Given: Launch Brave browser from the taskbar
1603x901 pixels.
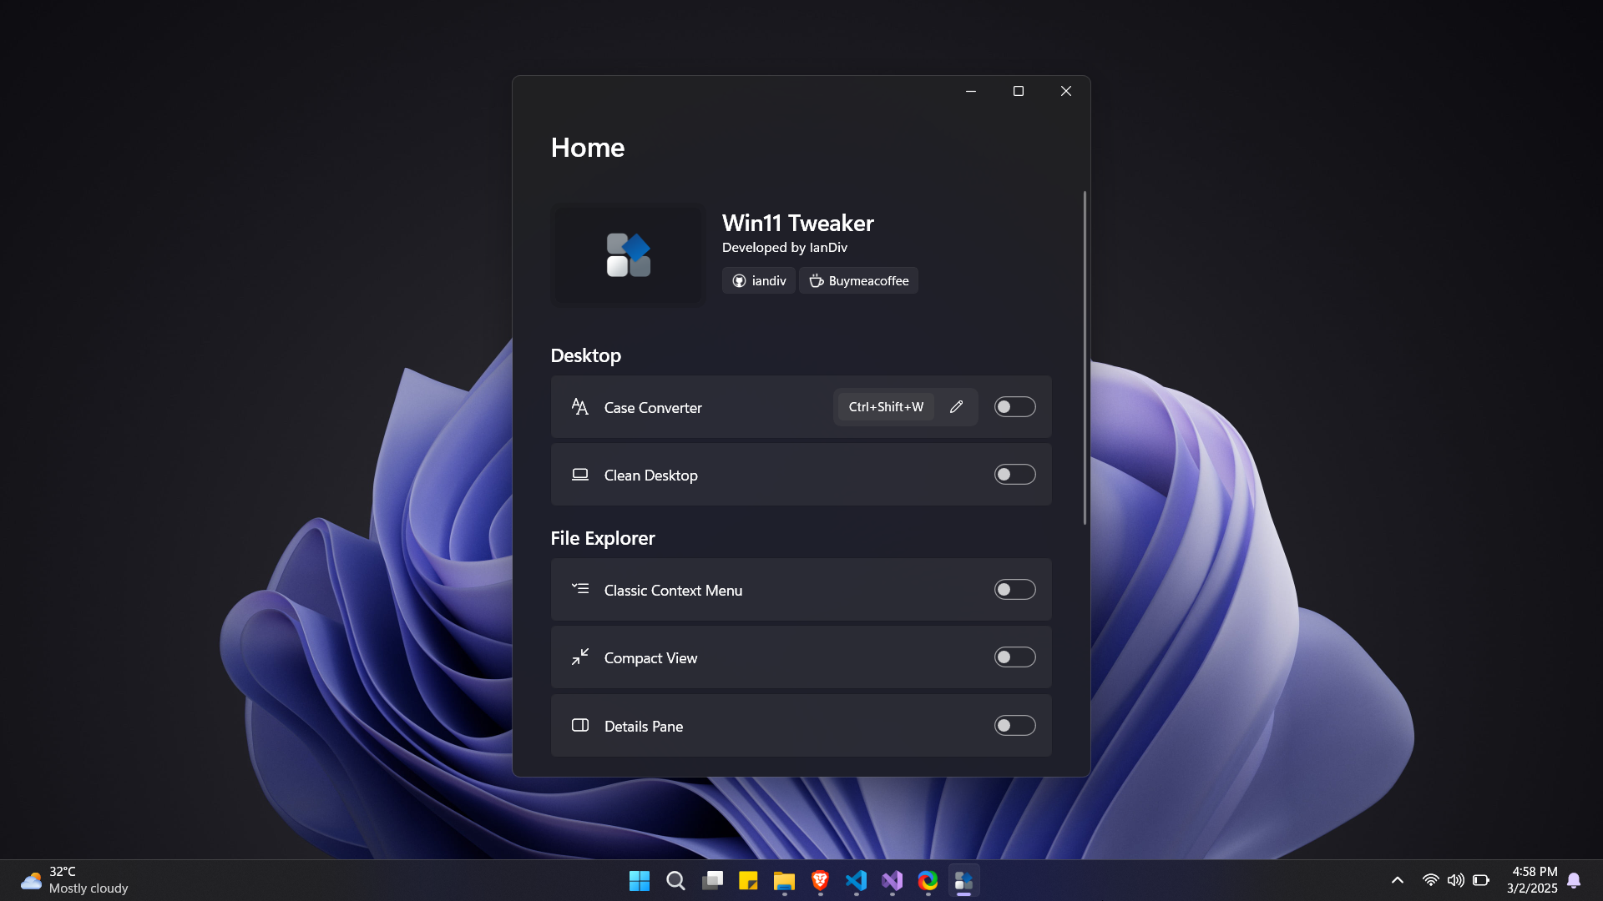Looking at the screenshot, I should (820, 881).
